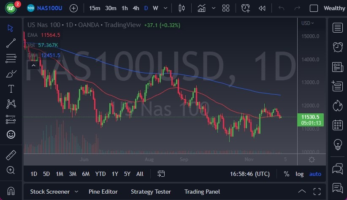347x200 pixels.
Task: Expand the Stock Screener dropdown arrow
Action: (76, 192)
